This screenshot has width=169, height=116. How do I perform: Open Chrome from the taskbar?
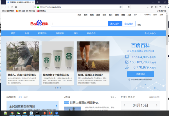point(12,113)
